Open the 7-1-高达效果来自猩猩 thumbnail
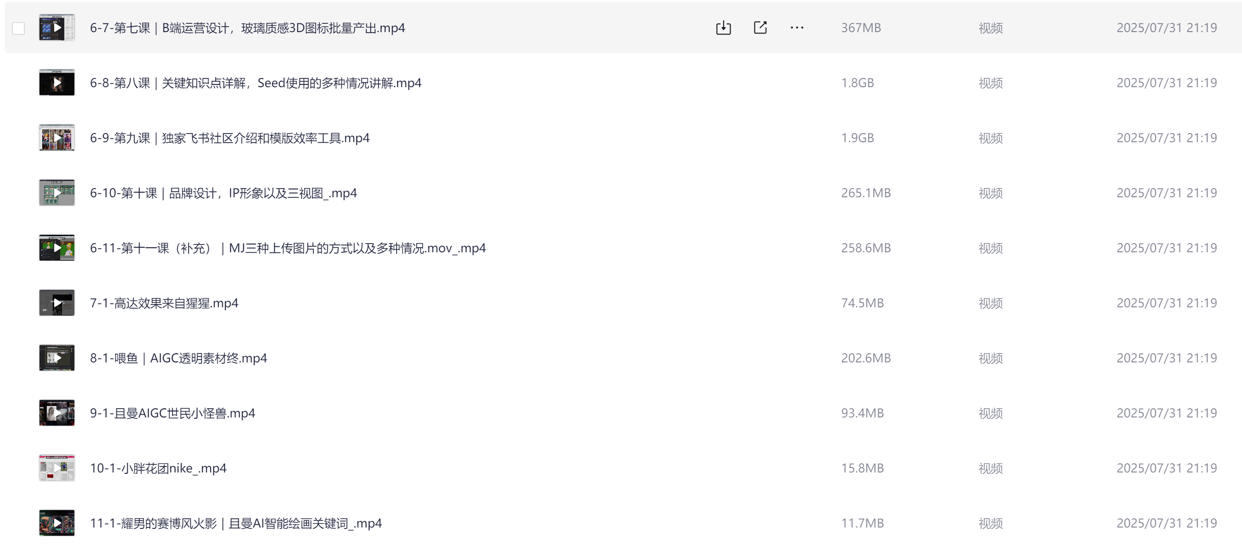Image resolution: width=1242 pixels, height=550 pixels. [x=57, y=303]
